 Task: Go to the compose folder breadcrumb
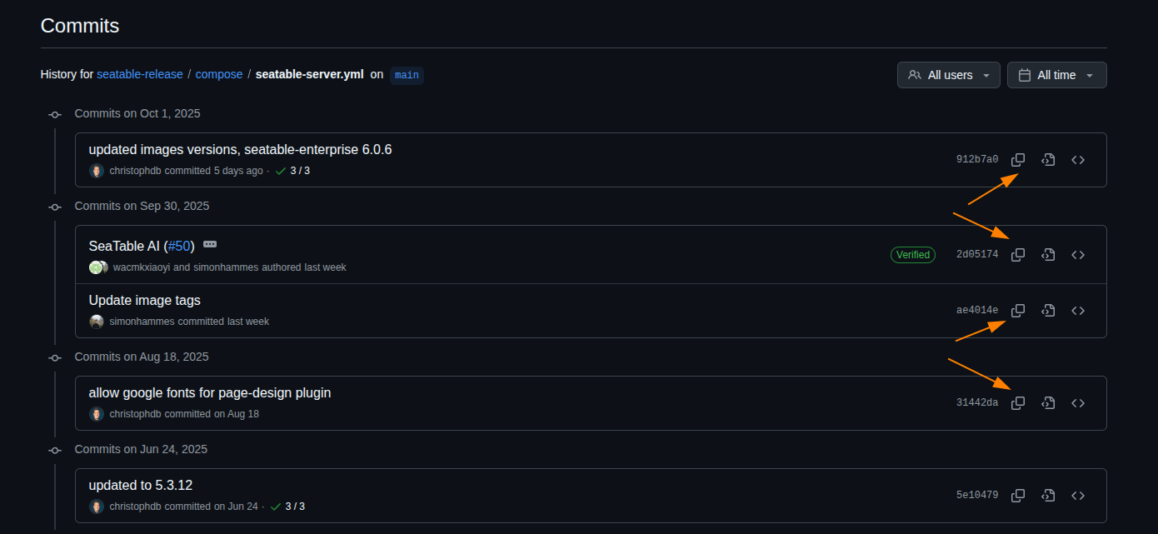[x=219, y=74]
